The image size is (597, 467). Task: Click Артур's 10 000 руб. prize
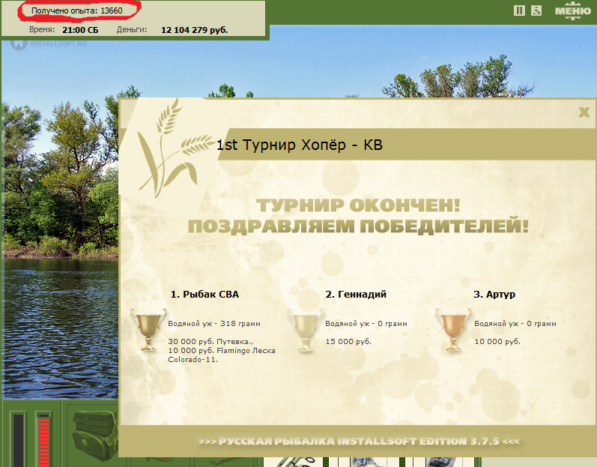click(x=497, y=342)
